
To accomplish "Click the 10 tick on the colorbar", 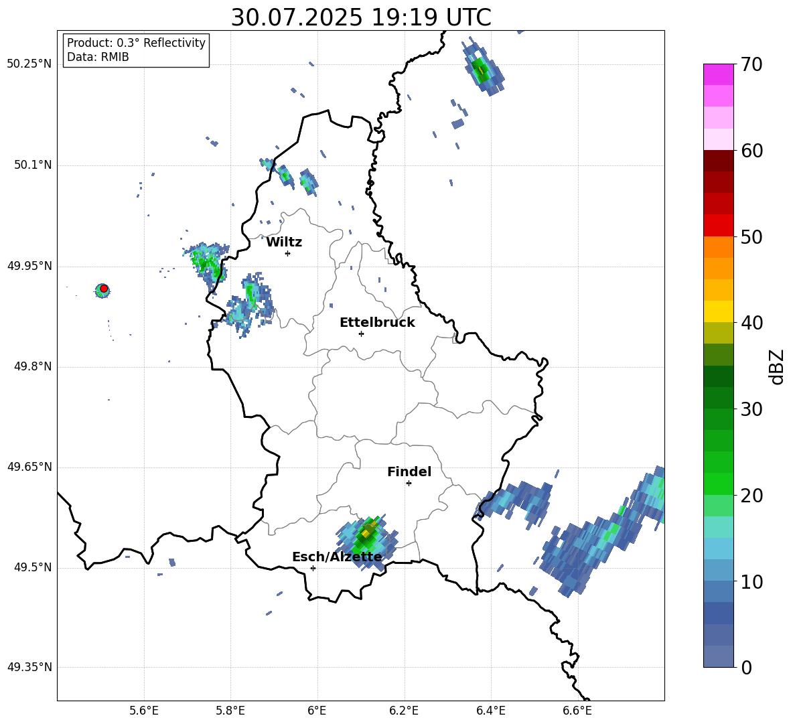I will click(751, 581).
